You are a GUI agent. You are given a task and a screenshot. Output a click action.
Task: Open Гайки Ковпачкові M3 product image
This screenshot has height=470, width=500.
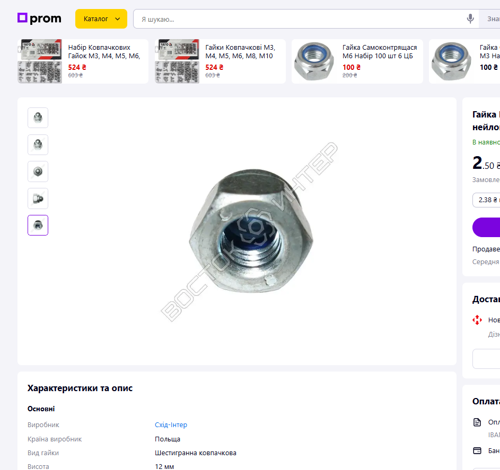click(177, 61)
